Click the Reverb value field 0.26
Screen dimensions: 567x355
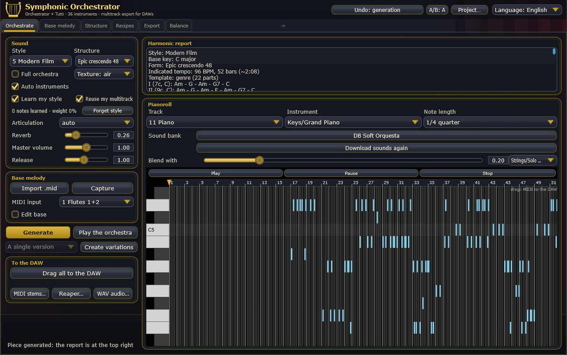[124, 135]
